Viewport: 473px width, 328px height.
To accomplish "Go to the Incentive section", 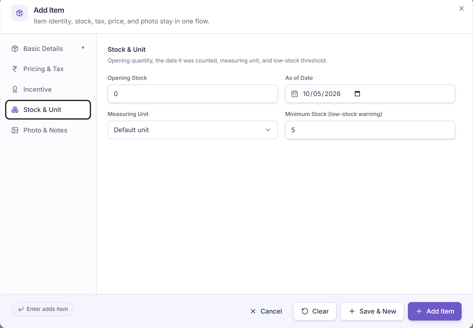I will pyautogui.click(x=48, y=89).
